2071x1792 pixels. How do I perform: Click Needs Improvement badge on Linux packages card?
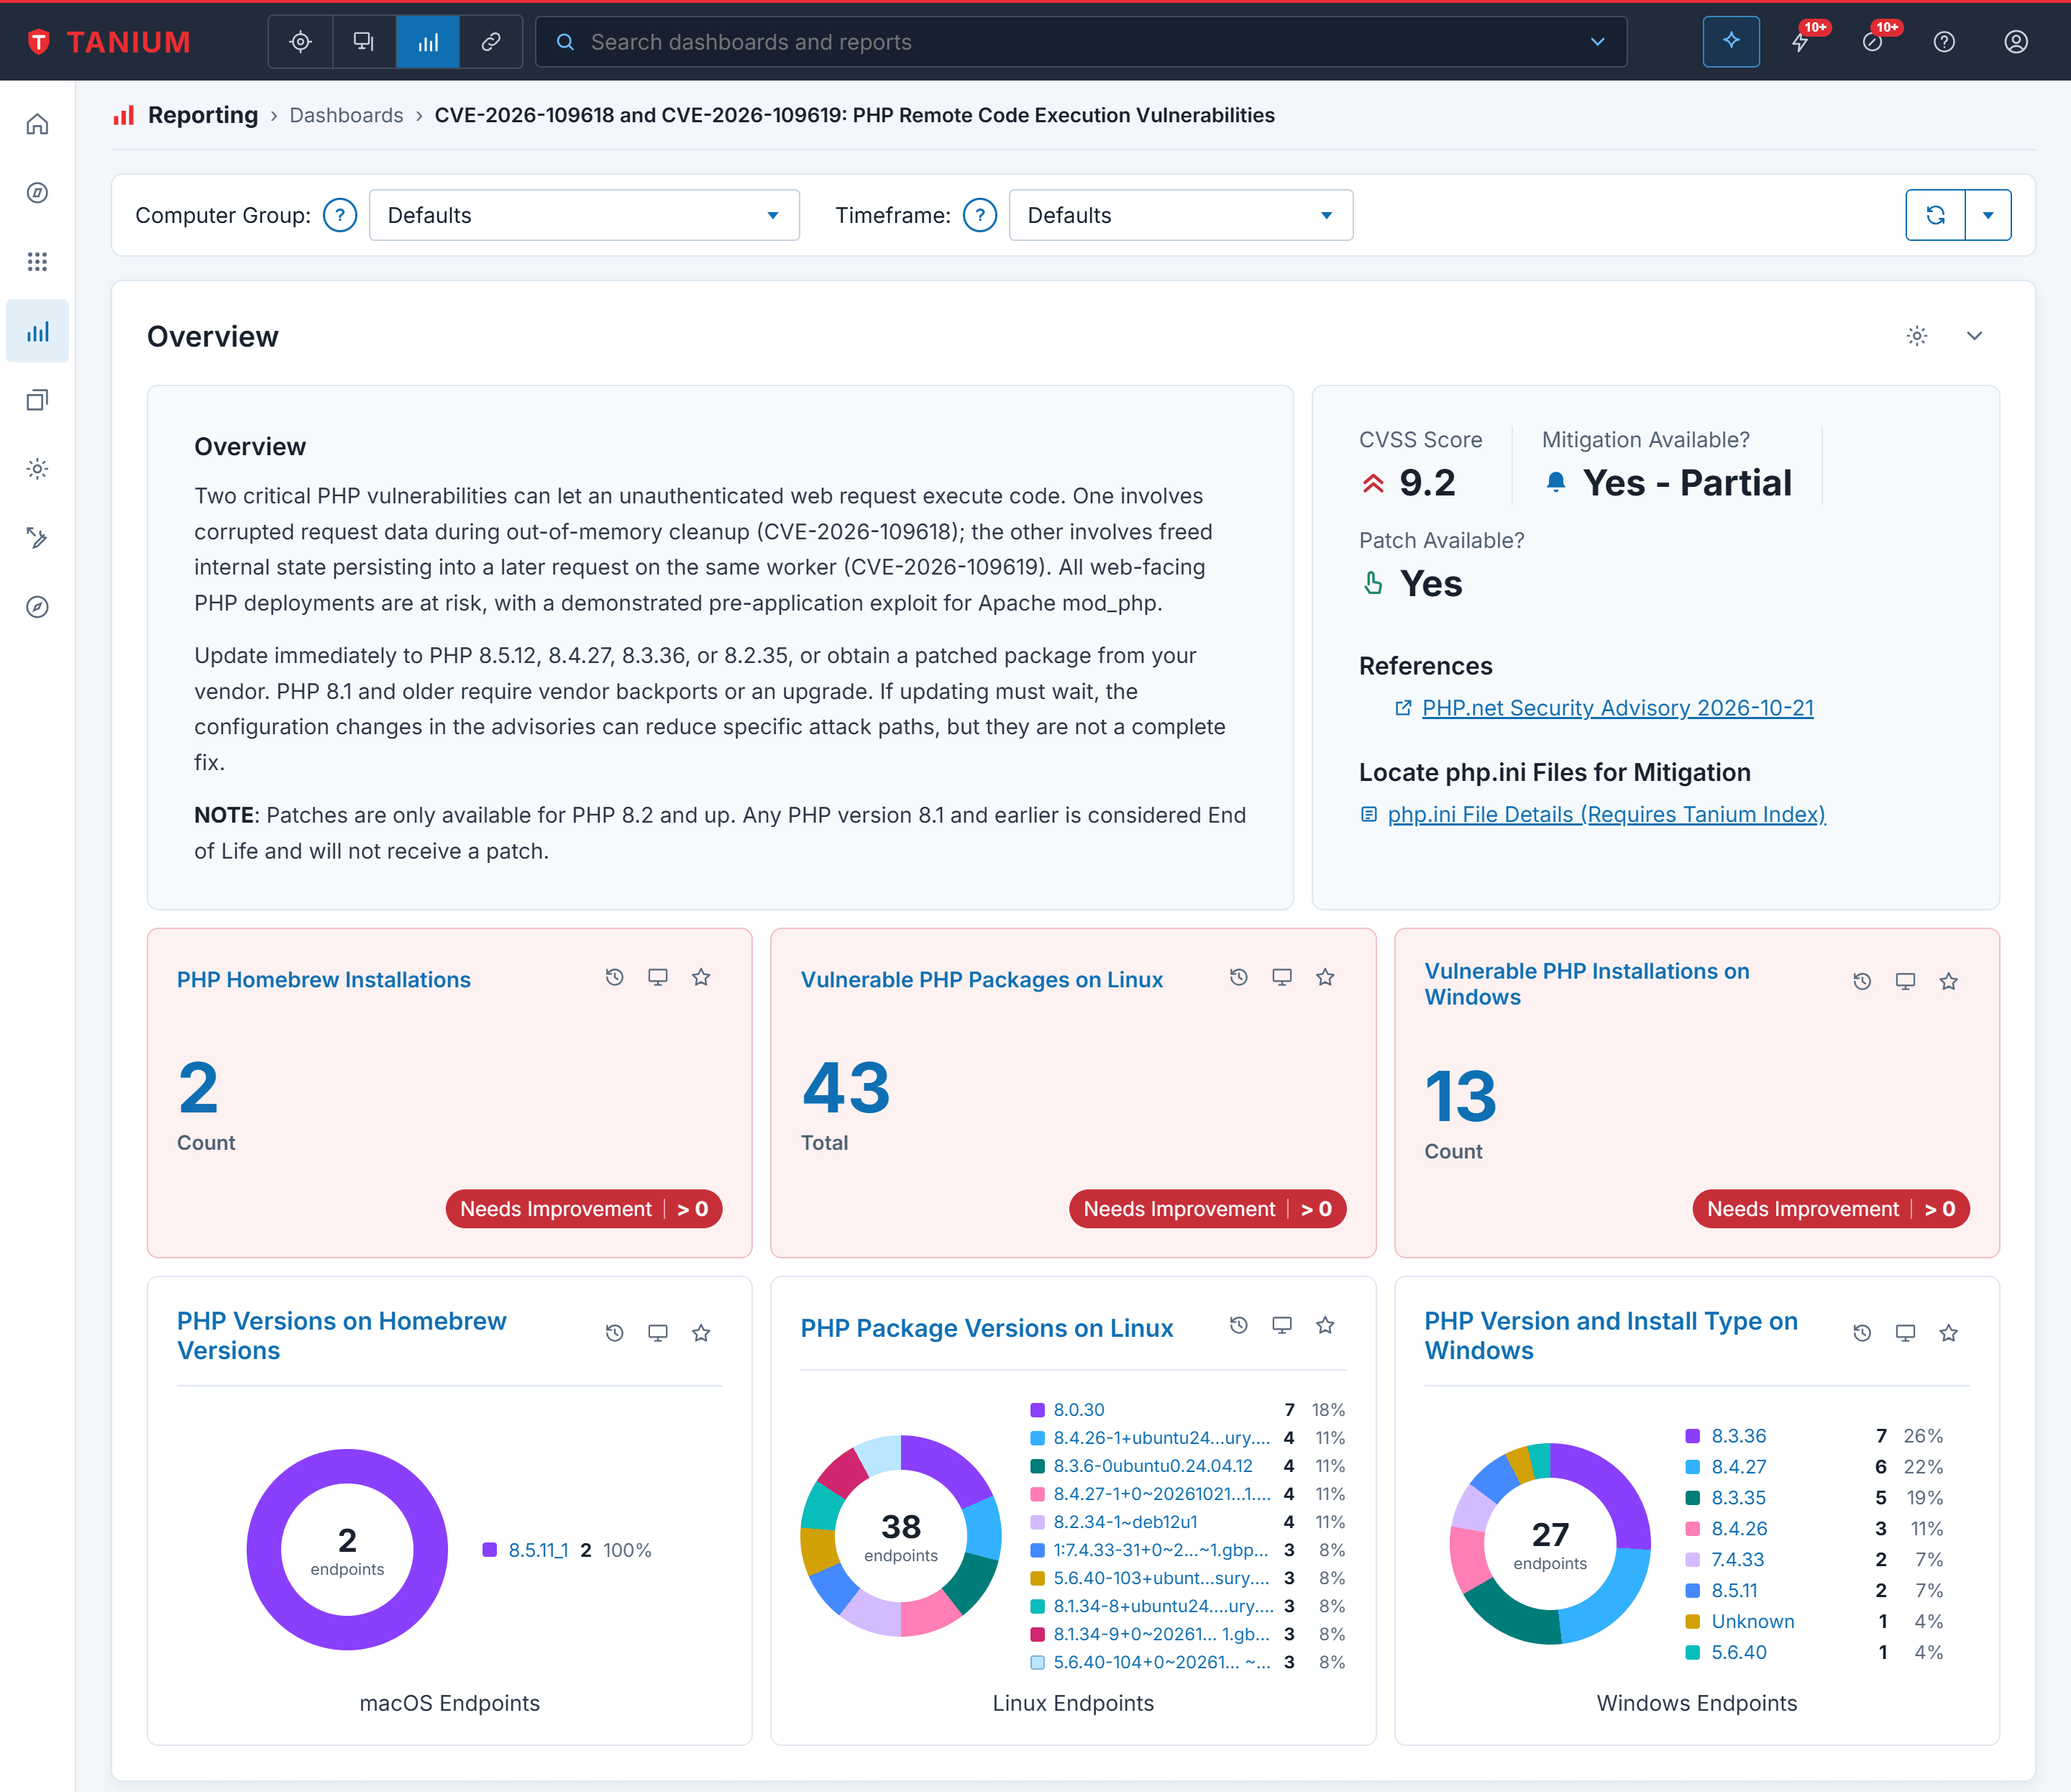click(x=1207, y=1209)
